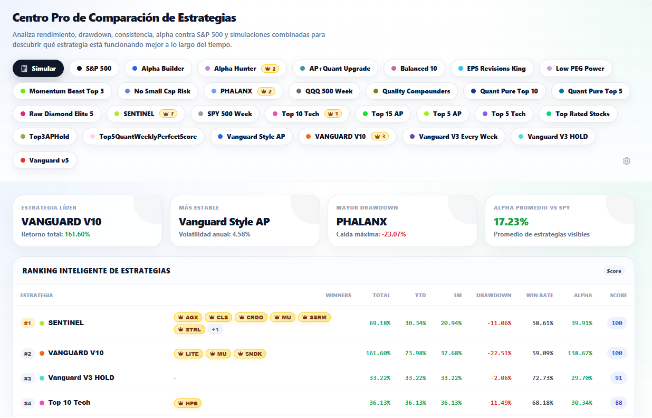Screen dimensions: 652x418
Task: Toggle the S&P 500 strategy chip
Action: pyautogui.click(x=94, y=69)
